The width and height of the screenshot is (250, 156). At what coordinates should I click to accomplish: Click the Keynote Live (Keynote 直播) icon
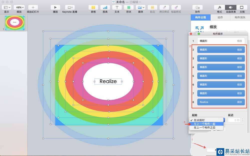[x=70, y=7]
